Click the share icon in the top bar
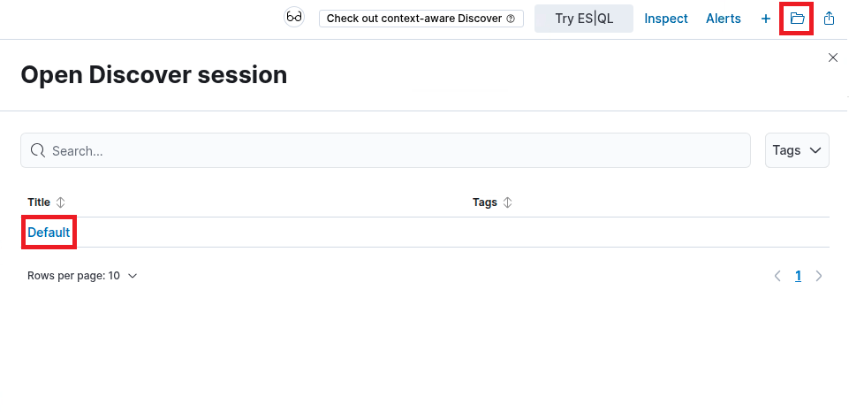 (829, 19)
